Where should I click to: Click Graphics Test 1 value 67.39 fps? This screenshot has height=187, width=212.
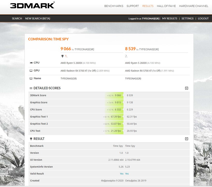click(x=116, y=117)
